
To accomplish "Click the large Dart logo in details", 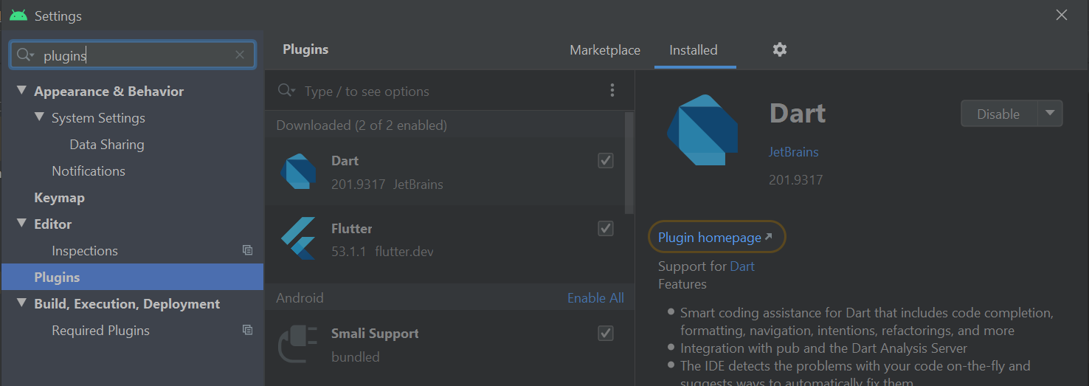I will click(x=702, y=130).
